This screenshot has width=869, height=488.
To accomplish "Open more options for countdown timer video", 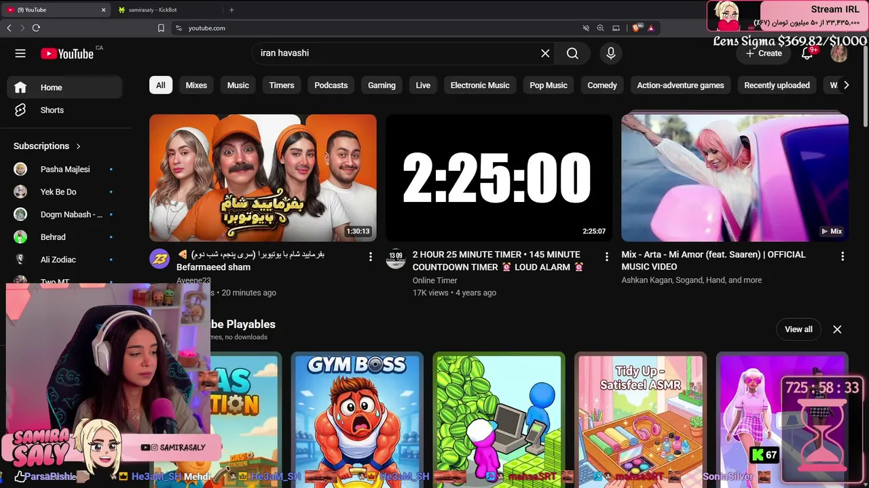I will (606, 257).
